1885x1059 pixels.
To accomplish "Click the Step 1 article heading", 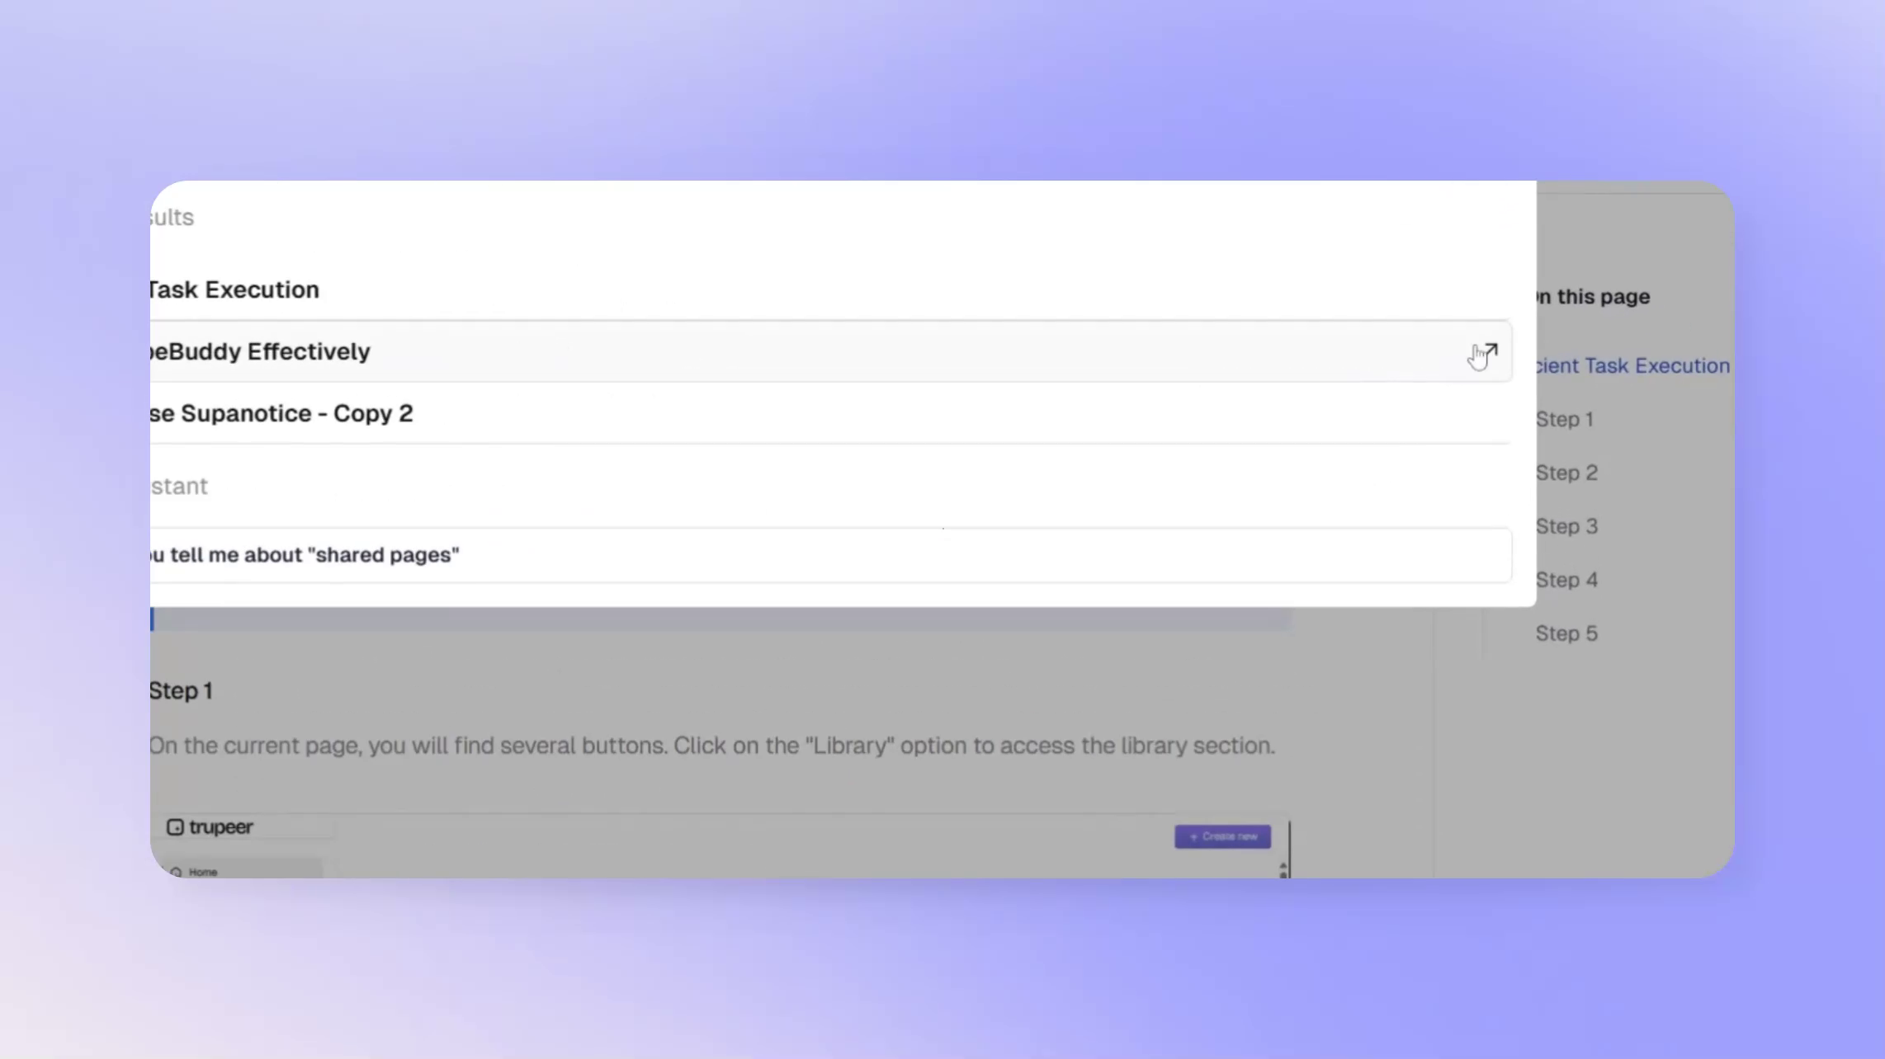I will tap(182, 690).
